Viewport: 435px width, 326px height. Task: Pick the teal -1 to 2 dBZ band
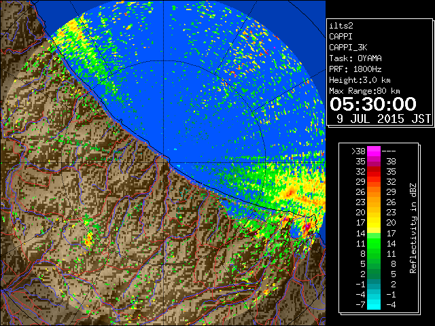[x=374, y=284]
